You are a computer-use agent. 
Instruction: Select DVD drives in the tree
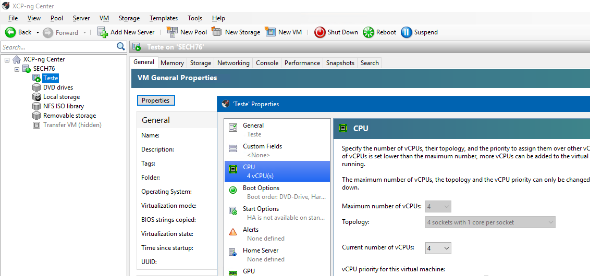point(58,87)
